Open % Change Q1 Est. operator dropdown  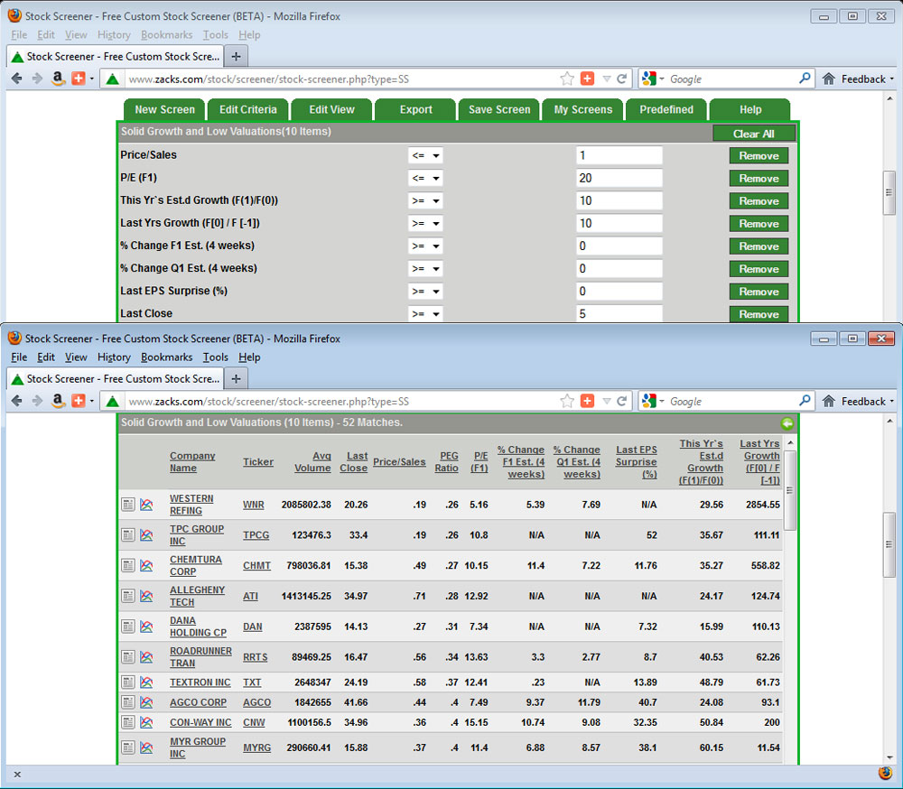425,269
